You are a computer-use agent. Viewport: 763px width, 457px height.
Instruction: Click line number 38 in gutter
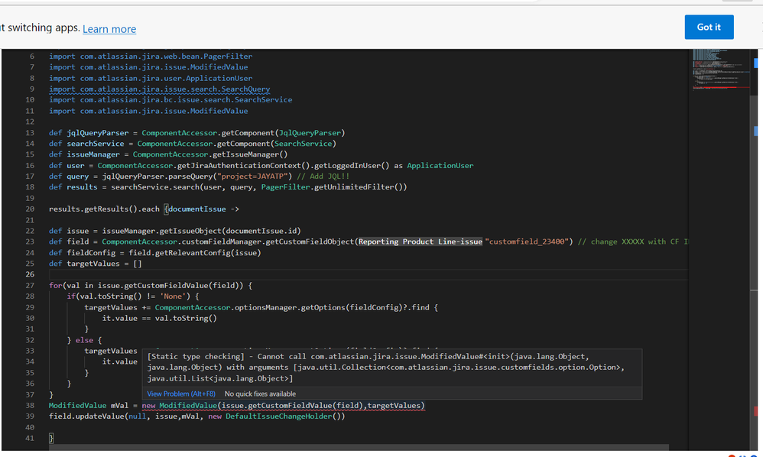(x=30, y=406)
